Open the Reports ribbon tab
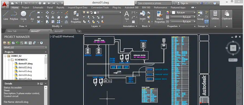 click(60, 8)
